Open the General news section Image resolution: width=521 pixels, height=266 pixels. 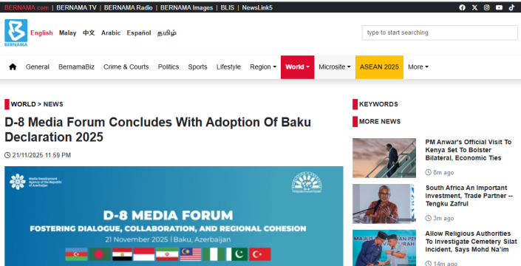[x=38, y=66]
